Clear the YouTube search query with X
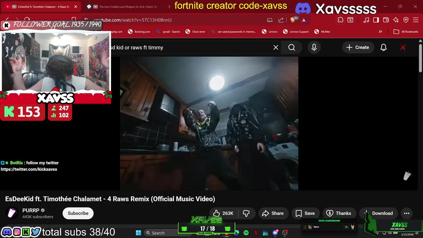Image resolution: width=423 pixels, height=238 pixels. coord(276,48)
